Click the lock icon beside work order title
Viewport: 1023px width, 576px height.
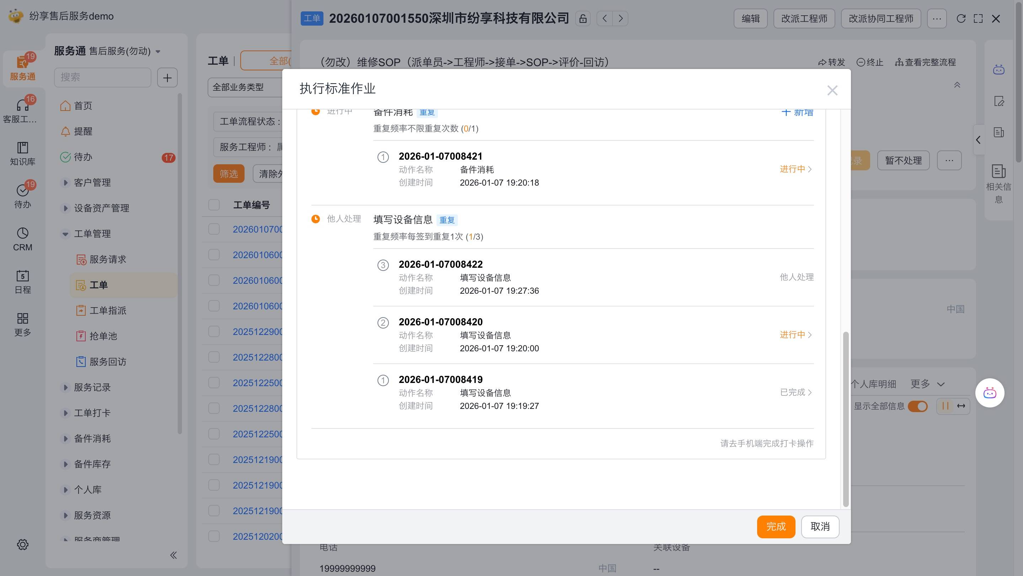point(583,19)
